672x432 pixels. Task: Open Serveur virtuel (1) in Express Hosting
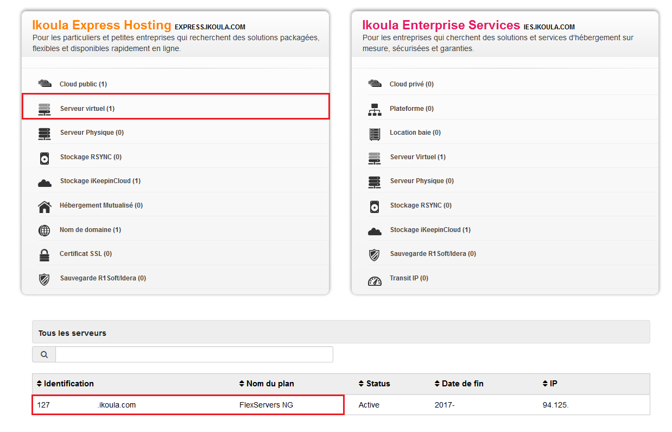tap(87, 109)
